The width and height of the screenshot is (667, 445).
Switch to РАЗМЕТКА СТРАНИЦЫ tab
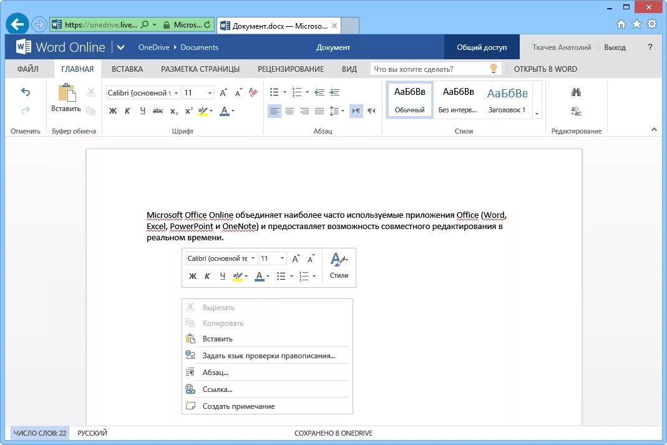(200, 69)
